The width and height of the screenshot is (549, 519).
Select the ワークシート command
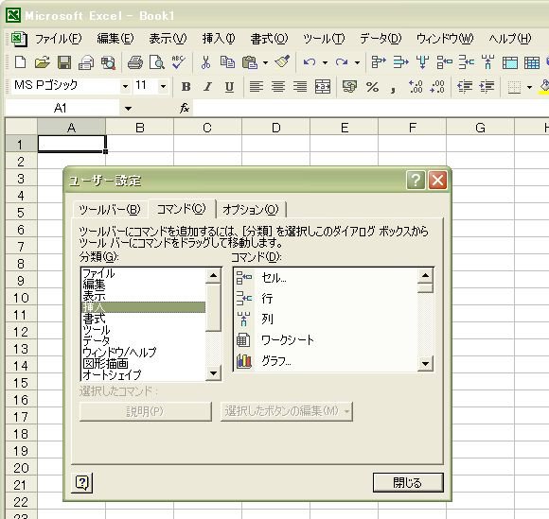click(326, 339)
